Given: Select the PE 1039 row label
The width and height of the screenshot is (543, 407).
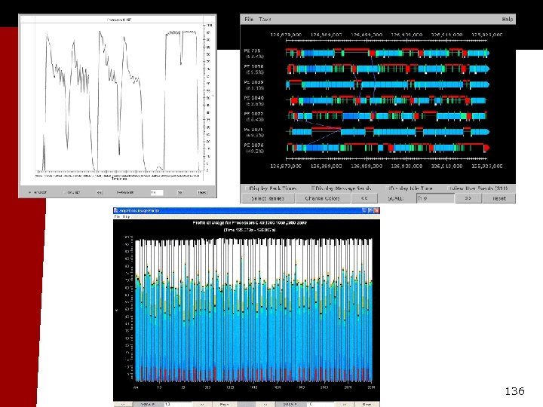Looking at the screenshot, I should click(254, 84).
